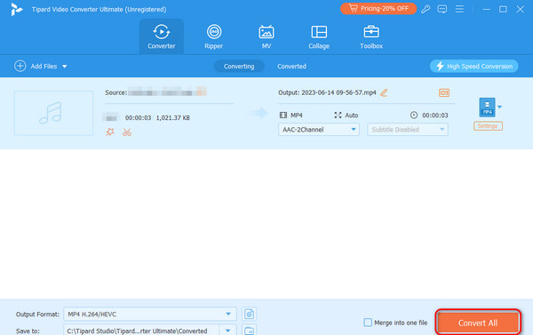This screenshot has height=335, width=533.
Task: Click the Auto resolution icon
Action: [338, 116]
